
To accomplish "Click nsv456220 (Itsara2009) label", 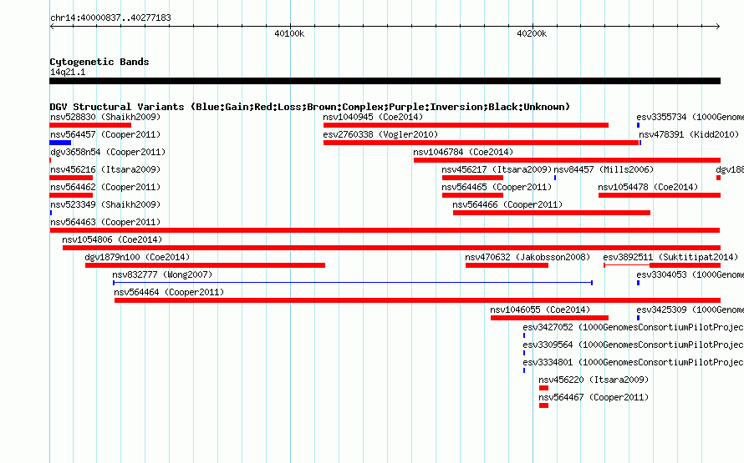I will [x=594, y=380].
